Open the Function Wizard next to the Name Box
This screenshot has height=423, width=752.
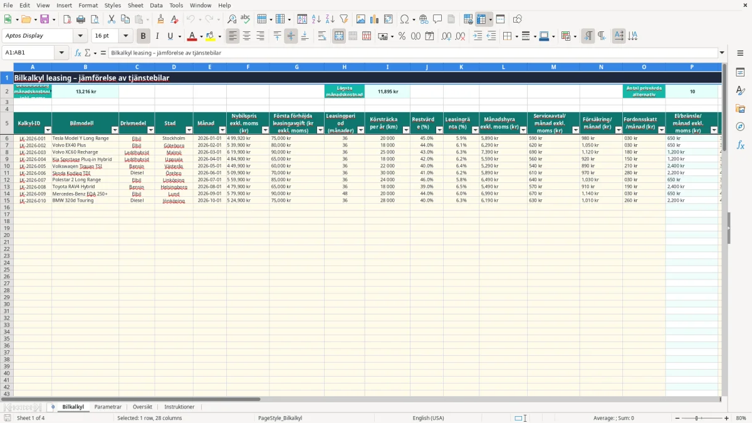tap(78, 53)
